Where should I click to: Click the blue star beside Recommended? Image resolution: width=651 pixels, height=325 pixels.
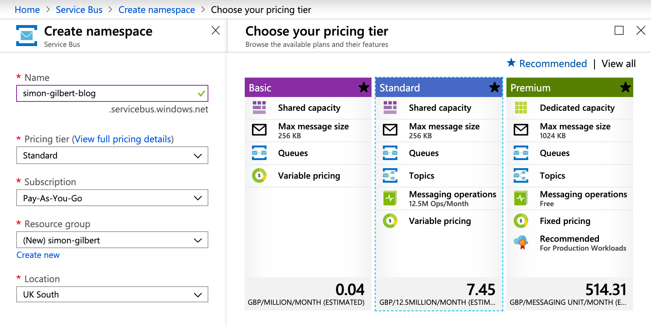coord(511,63)
